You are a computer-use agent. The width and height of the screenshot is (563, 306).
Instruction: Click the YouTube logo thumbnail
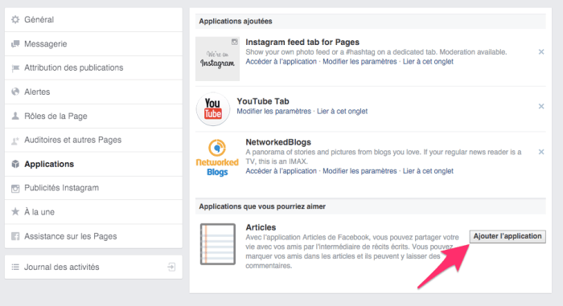pyautogui.click(x=213, y=108)
